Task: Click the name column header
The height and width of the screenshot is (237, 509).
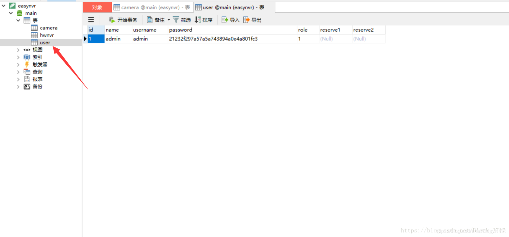Action: 118,30
